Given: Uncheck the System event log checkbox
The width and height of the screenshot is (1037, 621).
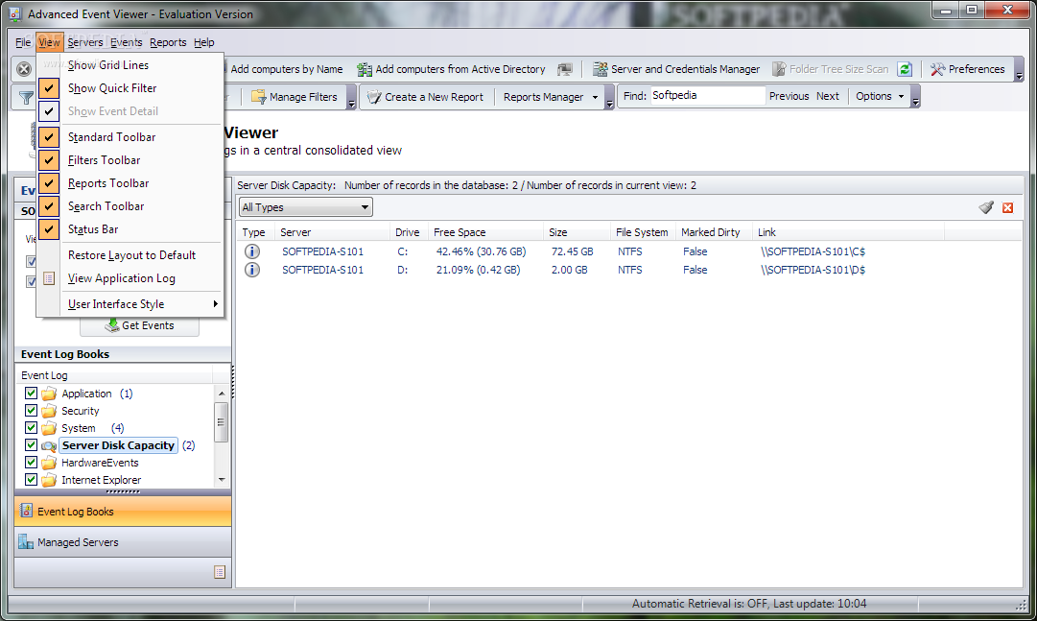Looking at the screenshot, I should pyautogui.click(x=31, y=428).
